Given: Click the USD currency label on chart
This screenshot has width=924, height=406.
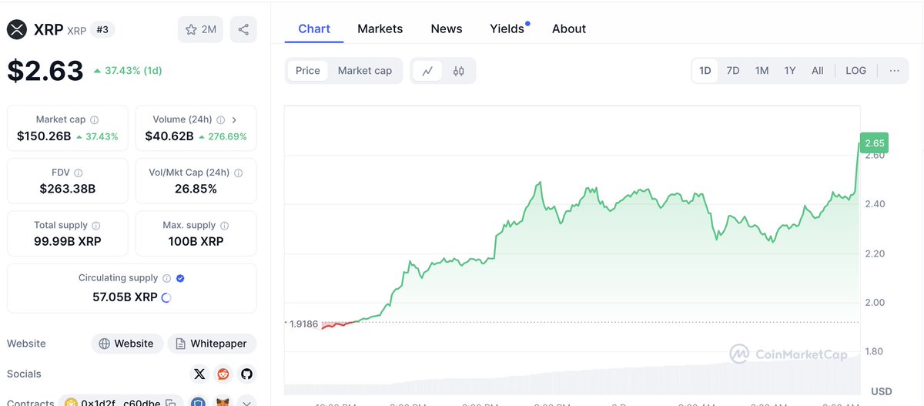Looking at the screenshot, I should pyautogui.click(x=882, y=391).
